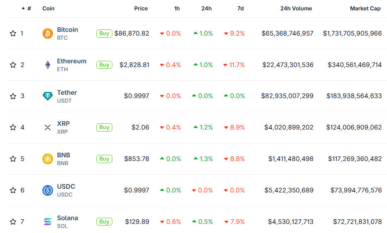Click the Tether logo icon
387x233 pixels.
pyautogui.click(x=48, y=96)
